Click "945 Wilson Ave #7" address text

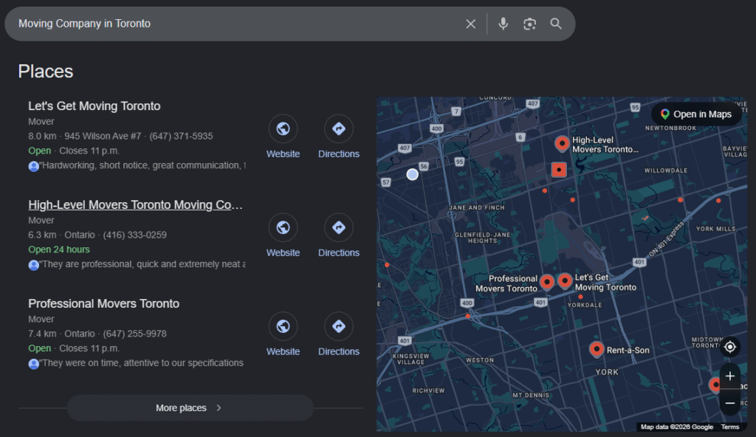103,137
